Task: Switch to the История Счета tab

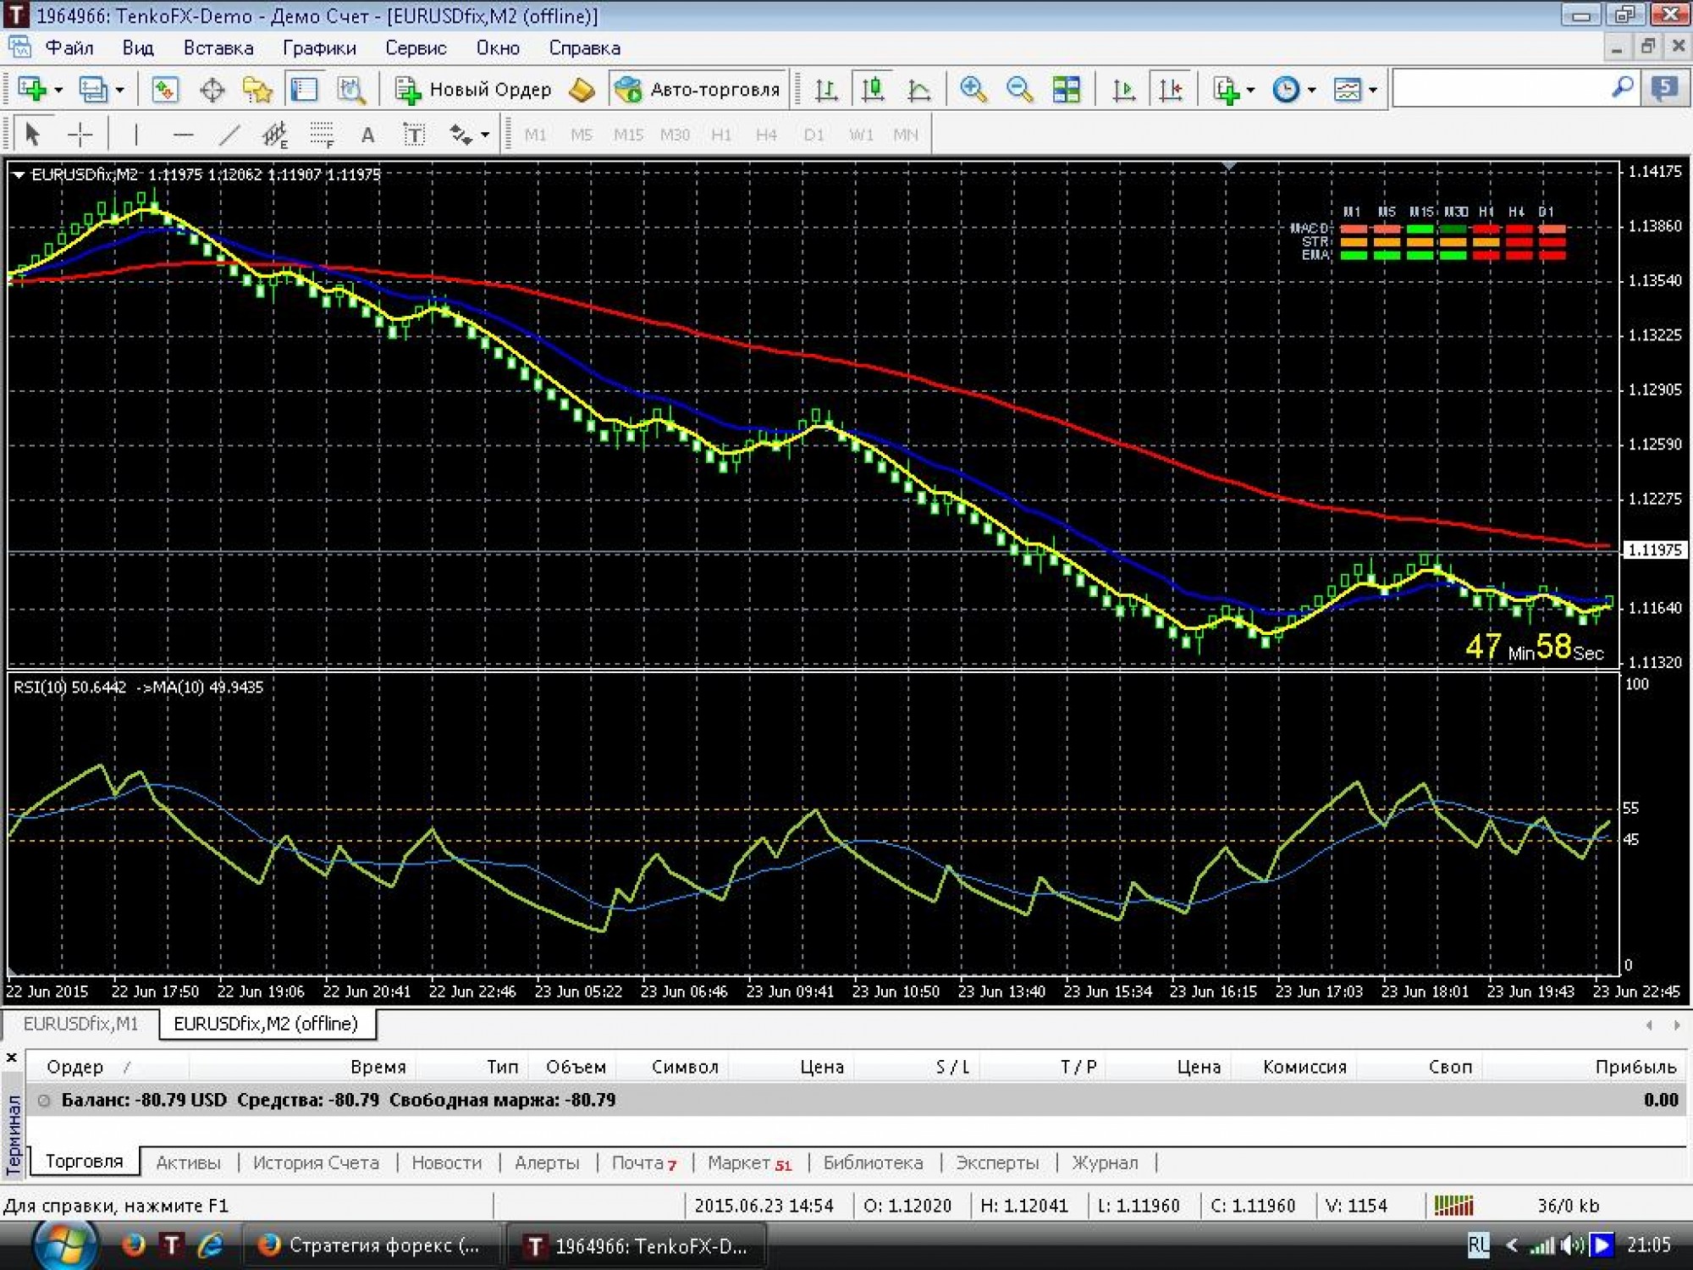Action: pyautogui.click(x=316, y=1162)
